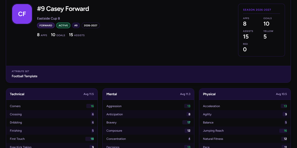Click the APPS value 8 in season card
This screenshot has height=148, width=297.
click(x=245, y=24)
